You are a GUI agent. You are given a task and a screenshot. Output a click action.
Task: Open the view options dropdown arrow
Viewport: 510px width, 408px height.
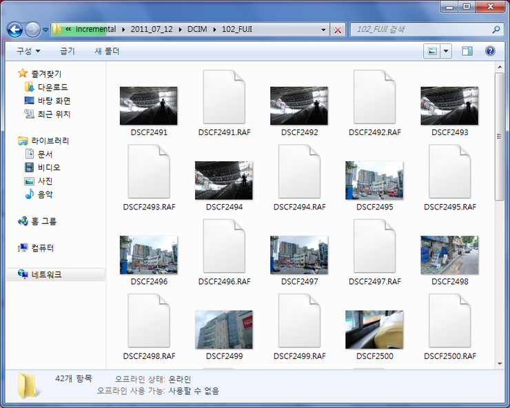pyautogui.click(x=446, y=51)
